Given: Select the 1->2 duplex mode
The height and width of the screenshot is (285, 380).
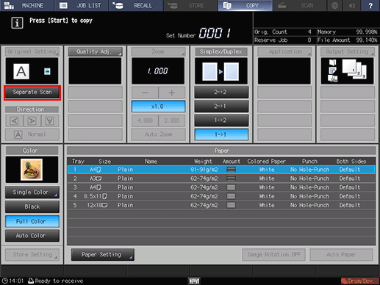Looking at the screenshot, I should (x=221, y=120).
